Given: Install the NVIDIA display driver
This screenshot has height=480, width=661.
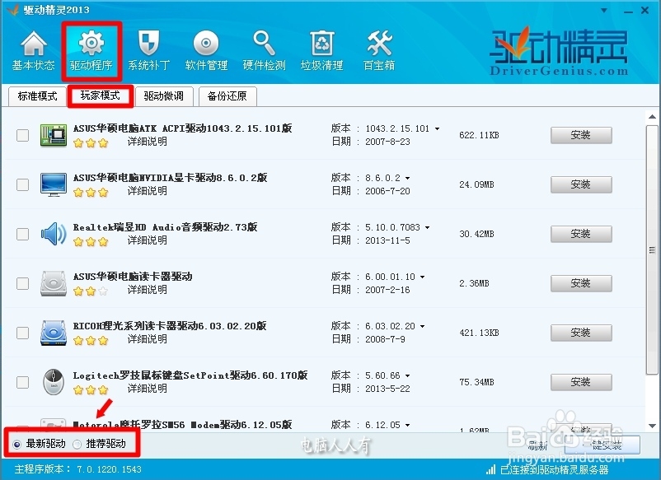Looking at the screenshot, I should [581, 184].
